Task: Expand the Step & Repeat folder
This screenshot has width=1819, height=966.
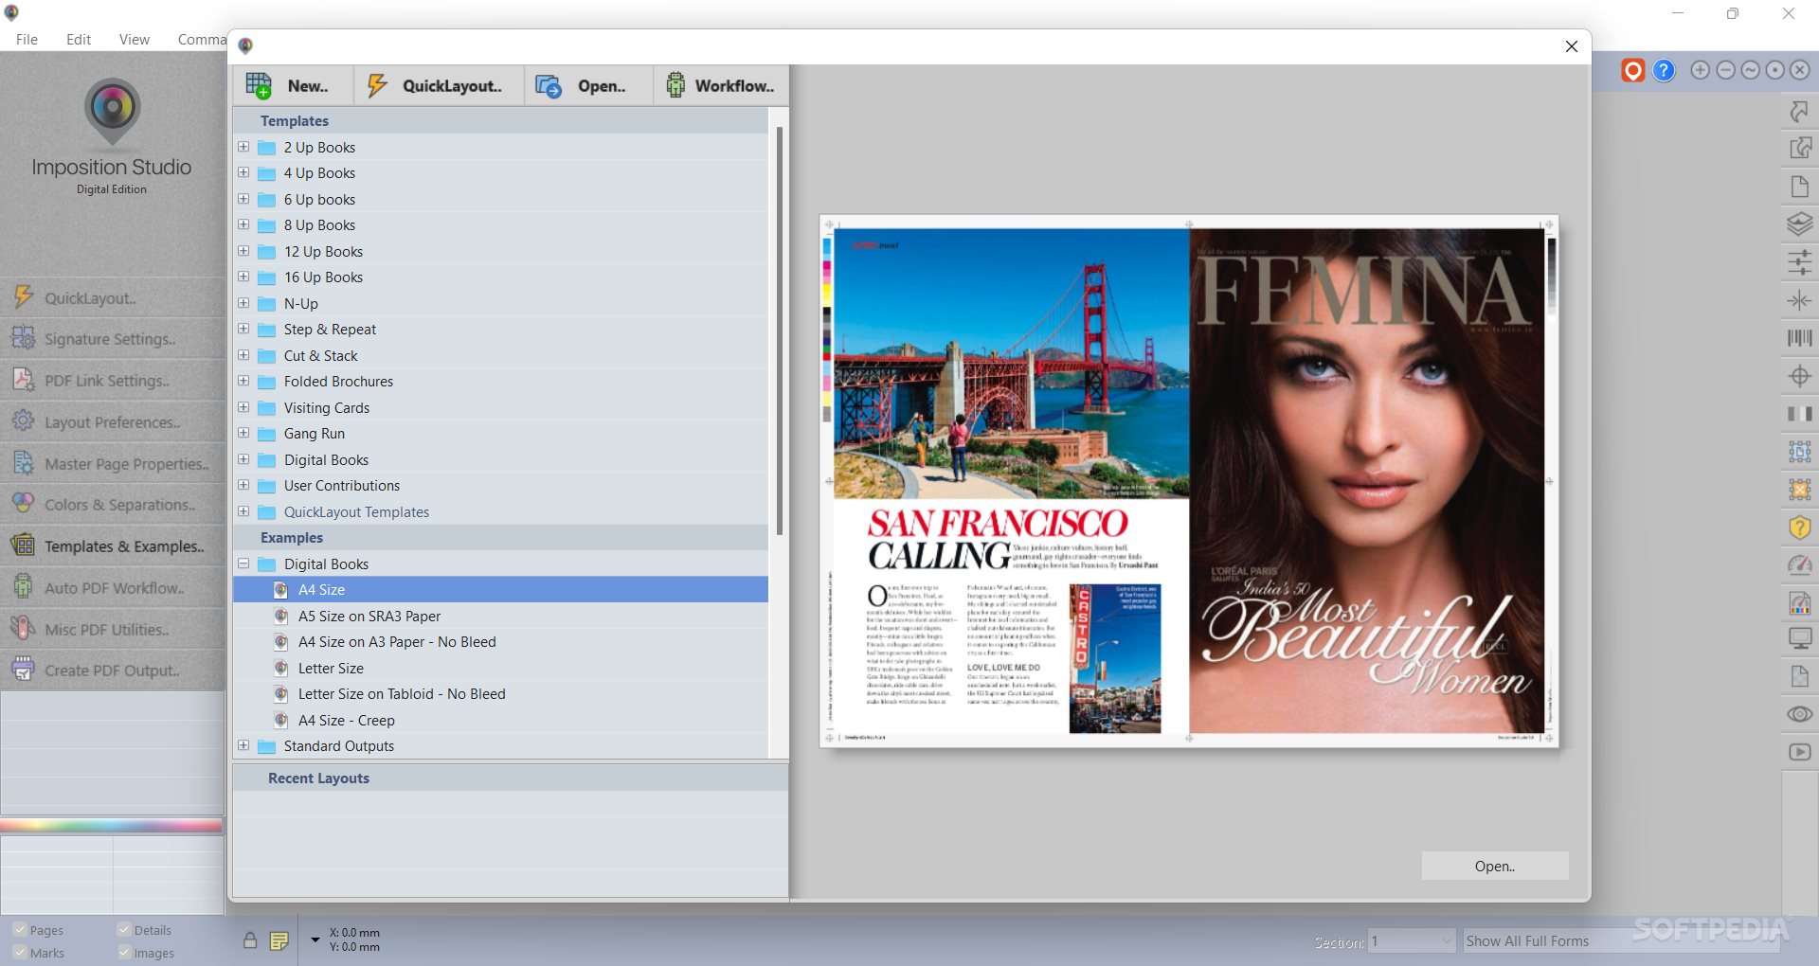Action: point(243,329)
